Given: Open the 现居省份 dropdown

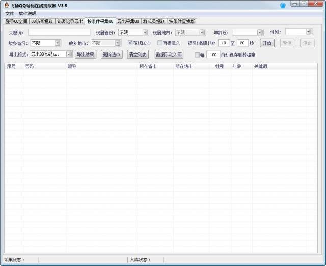Looking at the screenshot, I should click(x=145, y=32).
